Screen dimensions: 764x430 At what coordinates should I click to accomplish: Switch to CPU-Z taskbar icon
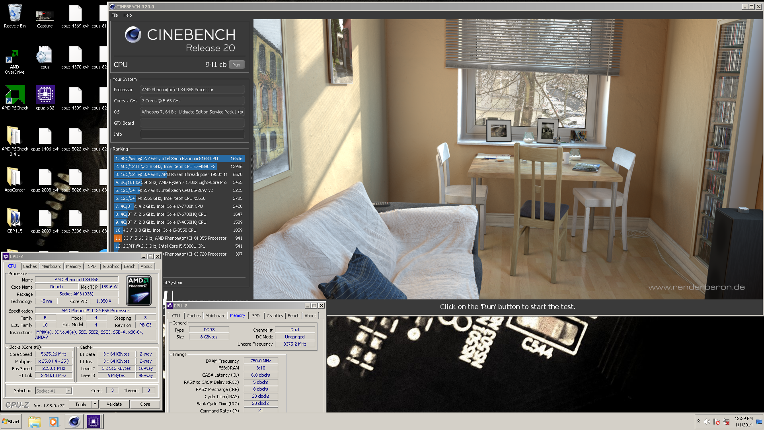tap(94, 422)
